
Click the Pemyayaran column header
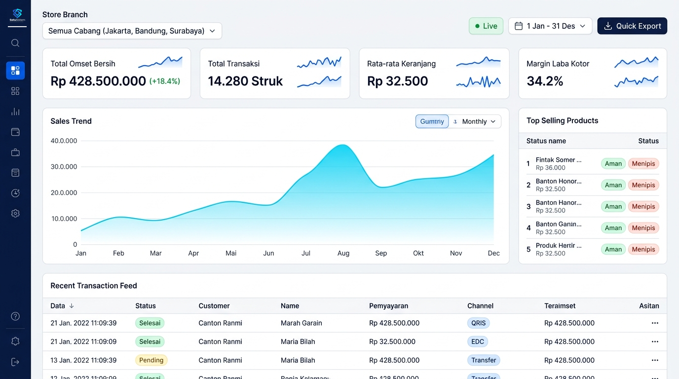point(389,306)
